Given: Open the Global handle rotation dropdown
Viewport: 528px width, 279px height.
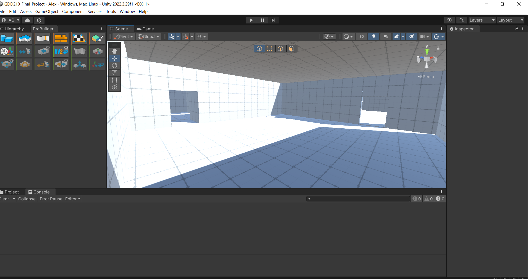Looking at the screenshot, I should [149, 37].
